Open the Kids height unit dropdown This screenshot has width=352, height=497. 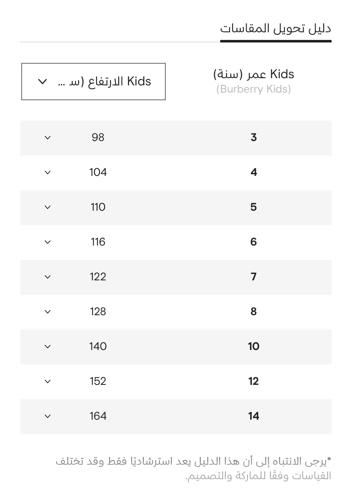tap(94, 82)
